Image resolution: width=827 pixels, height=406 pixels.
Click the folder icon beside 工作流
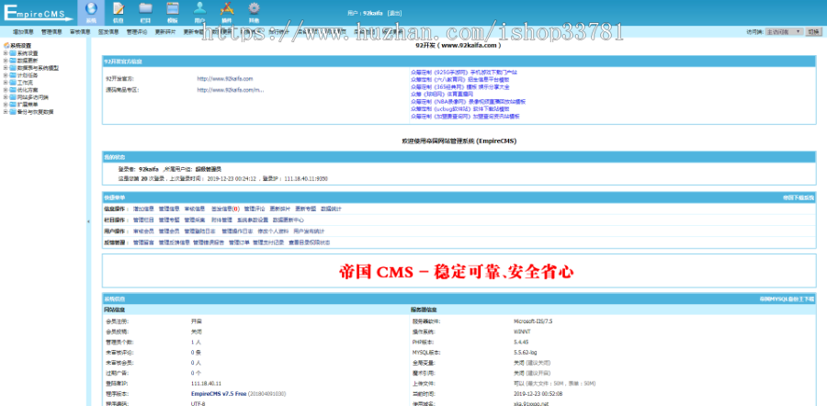tap(13, 83)
